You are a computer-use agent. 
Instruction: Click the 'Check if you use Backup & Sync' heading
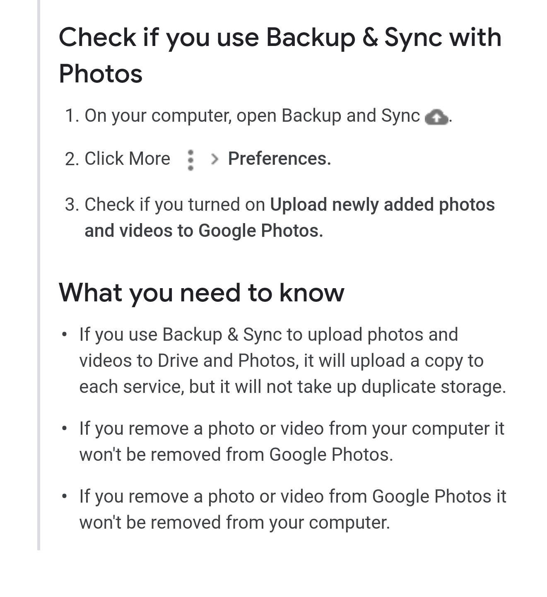tap(280, 55)
